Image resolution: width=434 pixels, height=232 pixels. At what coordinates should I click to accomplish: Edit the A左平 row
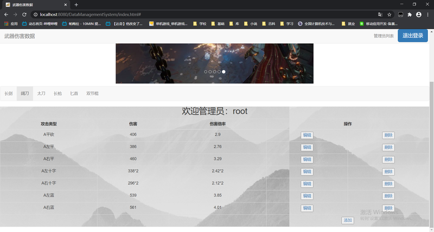coord(307,147)
